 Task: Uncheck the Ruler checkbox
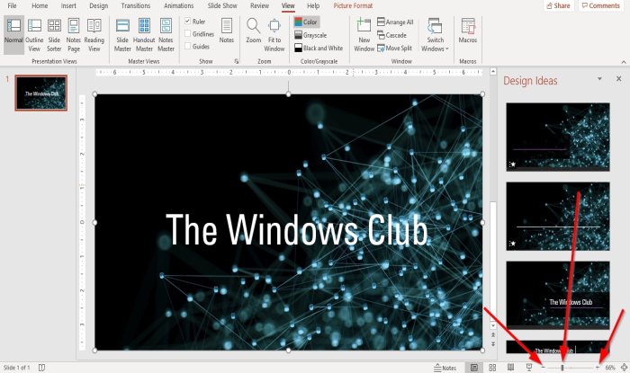click(x=187, y=22)
